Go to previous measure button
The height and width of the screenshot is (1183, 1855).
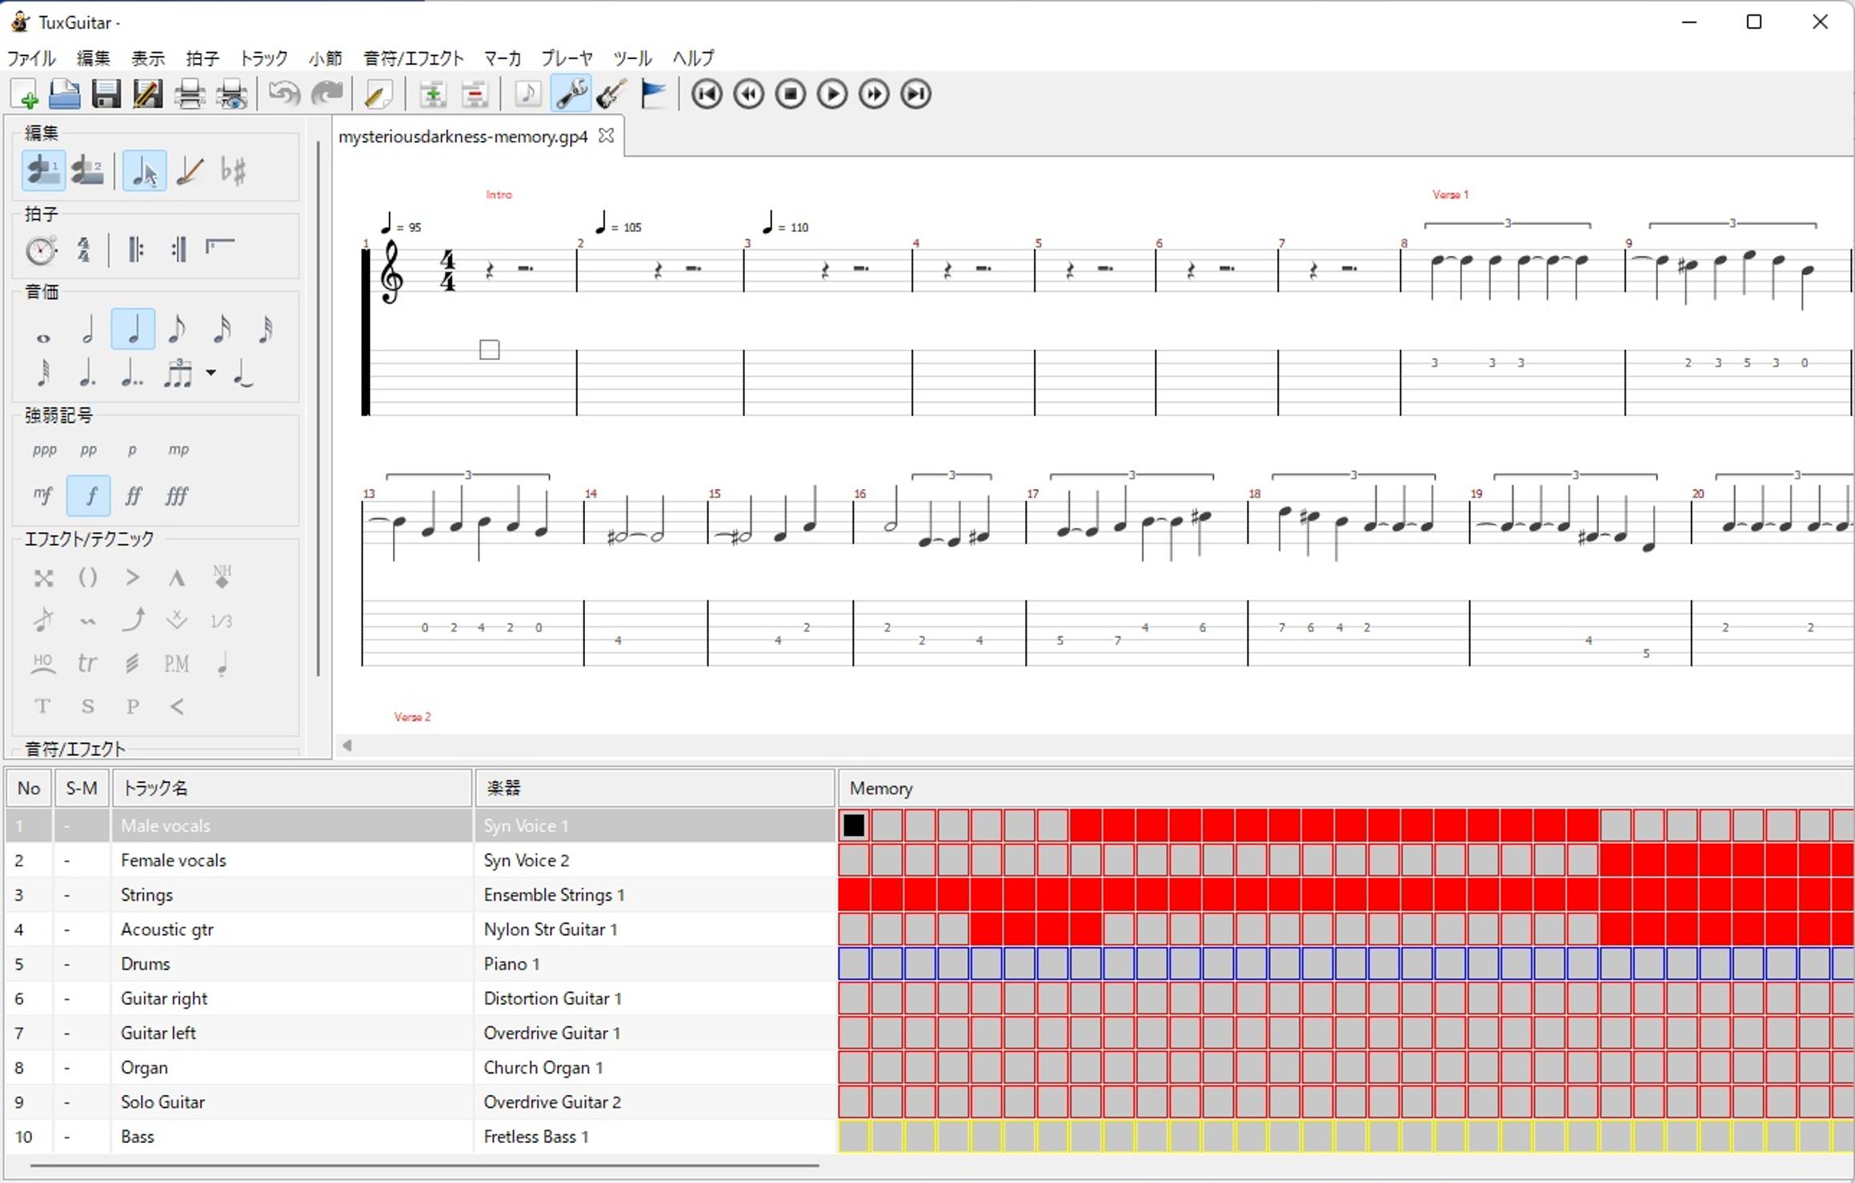click(749, 94)
